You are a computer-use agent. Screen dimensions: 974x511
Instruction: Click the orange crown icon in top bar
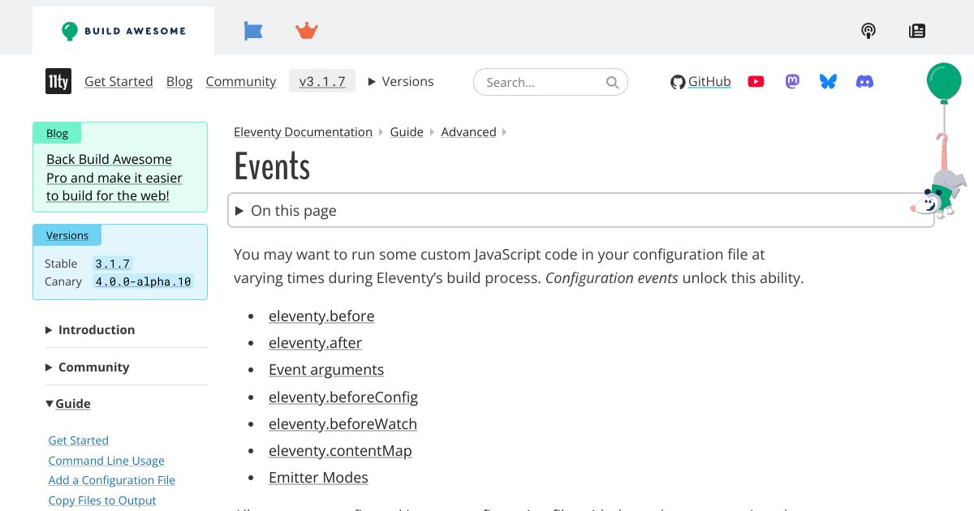coord(307,31)
